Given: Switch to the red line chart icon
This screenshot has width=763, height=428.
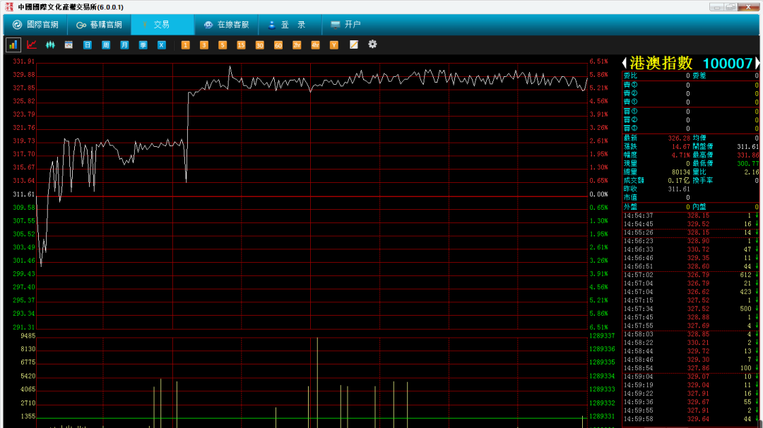Looking at the screenshot, I should pos(32,44).
